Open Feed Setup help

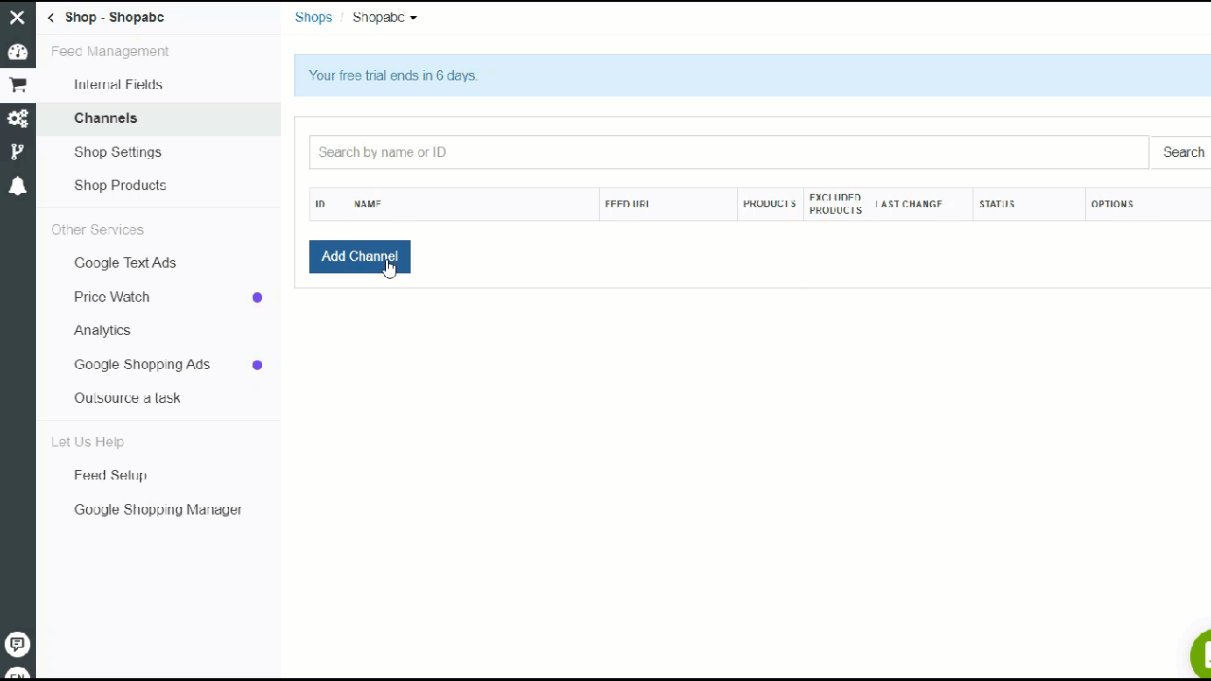point(111,476)
